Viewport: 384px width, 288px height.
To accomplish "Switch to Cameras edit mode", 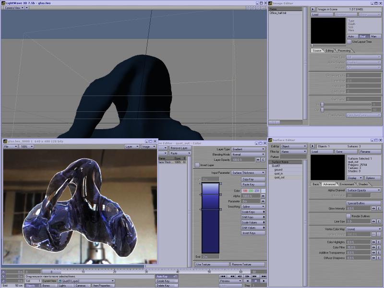I will click(x=82, y=286).
